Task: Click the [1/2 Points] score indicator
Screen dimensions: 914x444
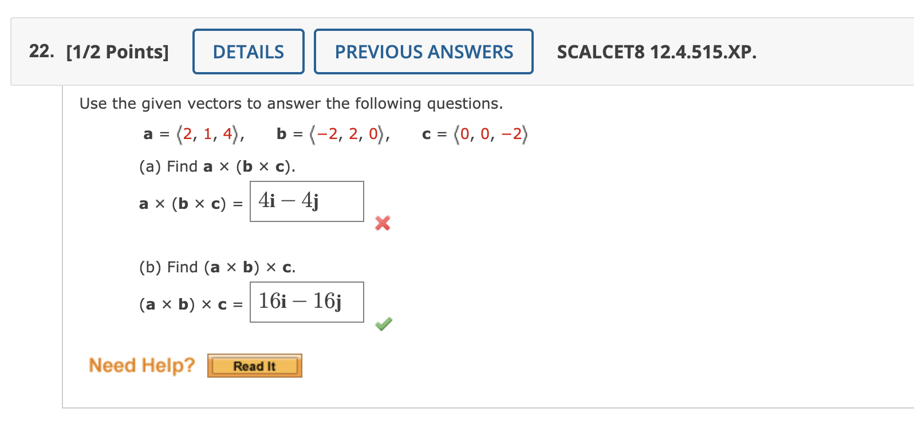Action: click(x=119, y=51)
